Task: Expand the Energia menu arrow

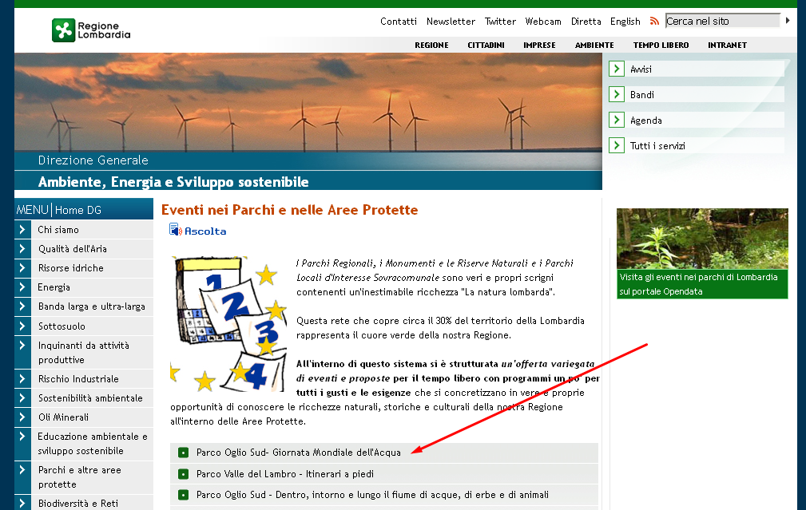Action: coord(22,287)
